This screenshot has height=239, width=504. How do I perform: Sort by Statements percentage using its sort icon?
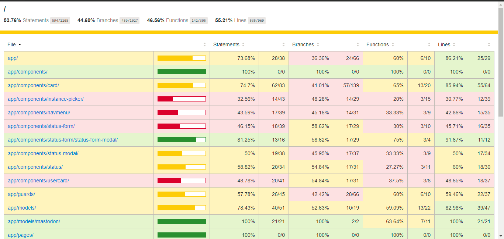244,44
